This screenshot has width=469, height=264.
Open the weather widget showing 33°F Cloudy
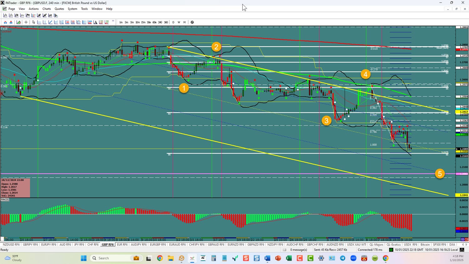pos(13,258)
